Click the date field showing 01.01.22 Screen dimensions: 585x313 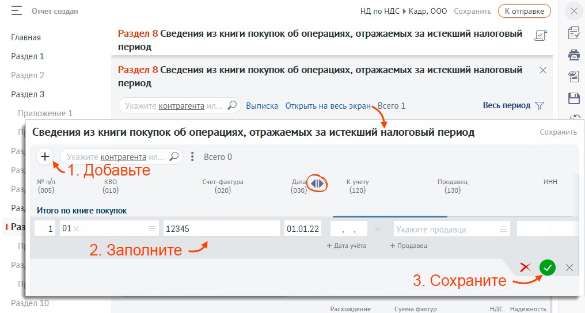(303, 228)
